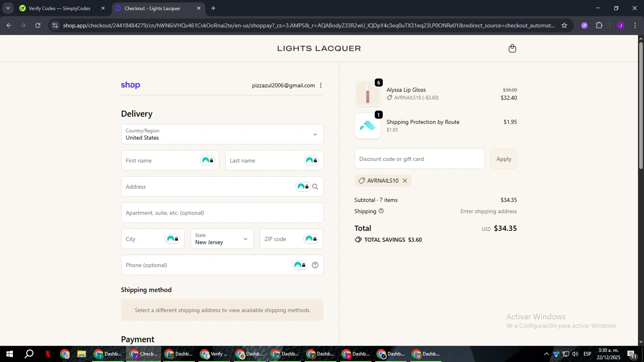Click the page vertical scrollbar
This screenshot has width=644, height=362.
point(641,105)
